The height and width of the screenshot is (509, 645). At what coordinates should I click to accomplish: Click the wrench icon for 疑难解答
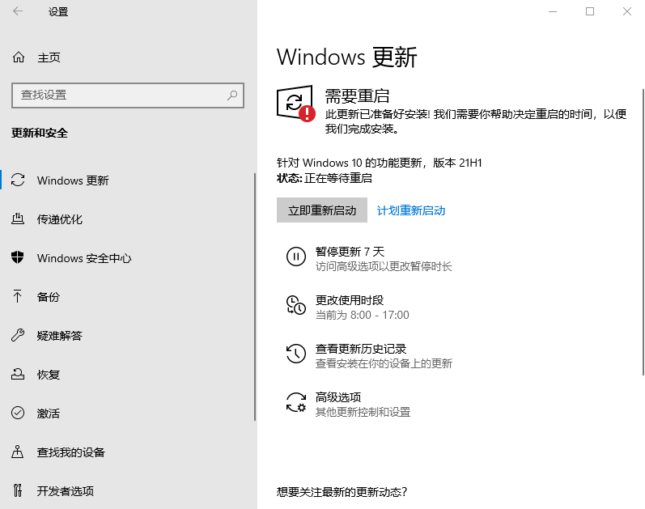click(x=18, y=335)
